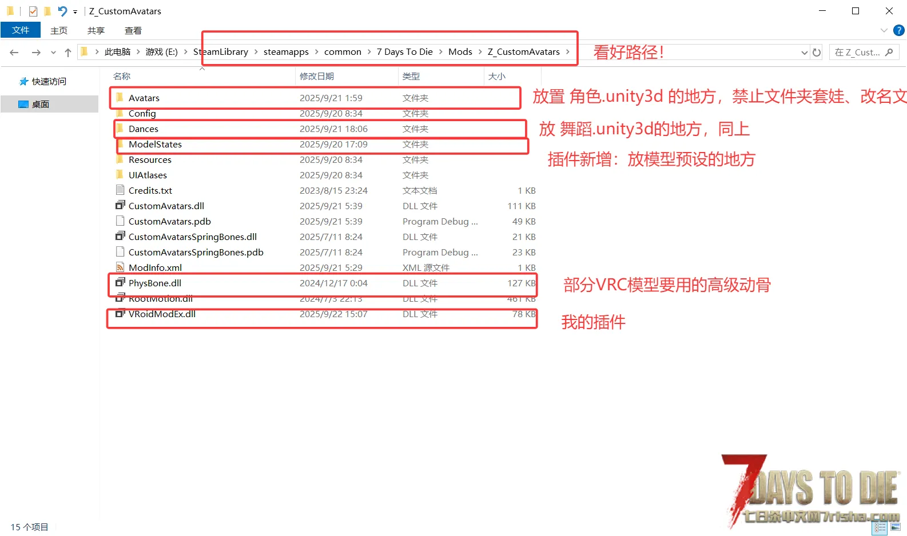The height and width of the screenshot is (536, 907).
Task: Open Quick Access Toolbar customize dropdown
Action: pos(75,11)
